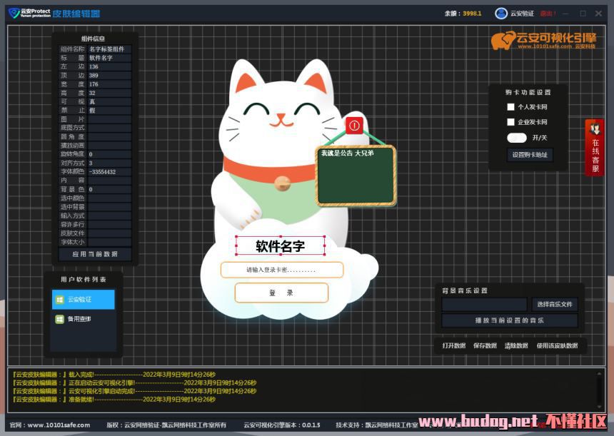Click the empty 皮肤文件 value field

(x=110, y=233)
